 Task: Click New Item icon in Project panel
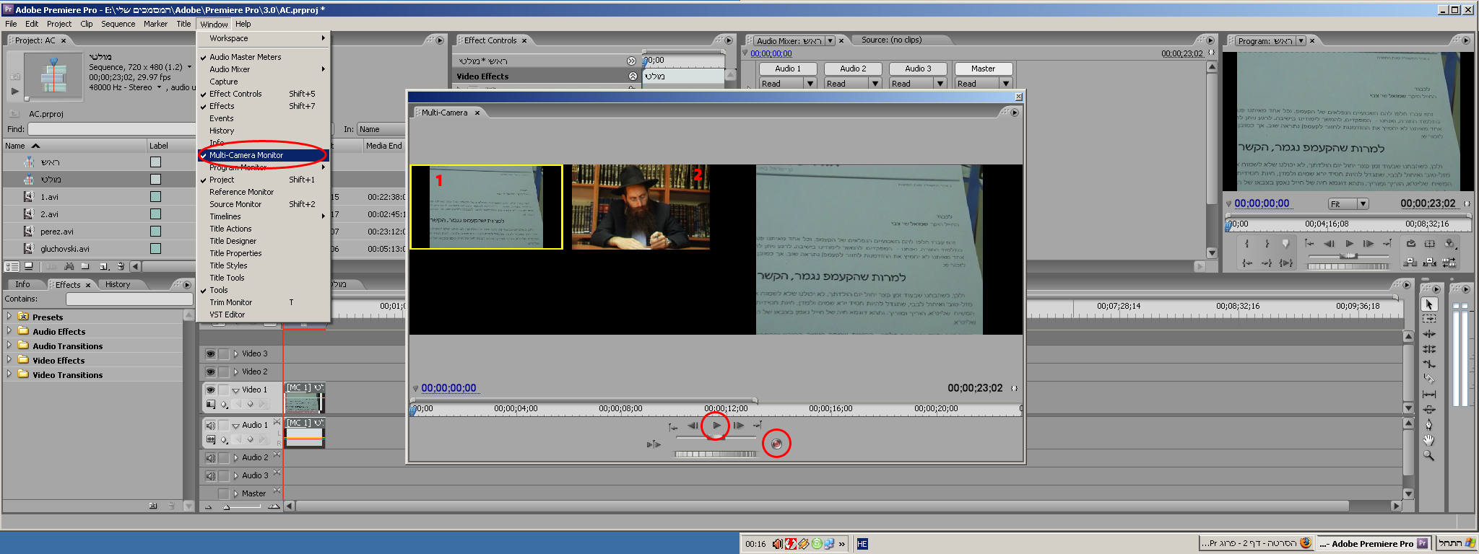[x=103, y=266]
